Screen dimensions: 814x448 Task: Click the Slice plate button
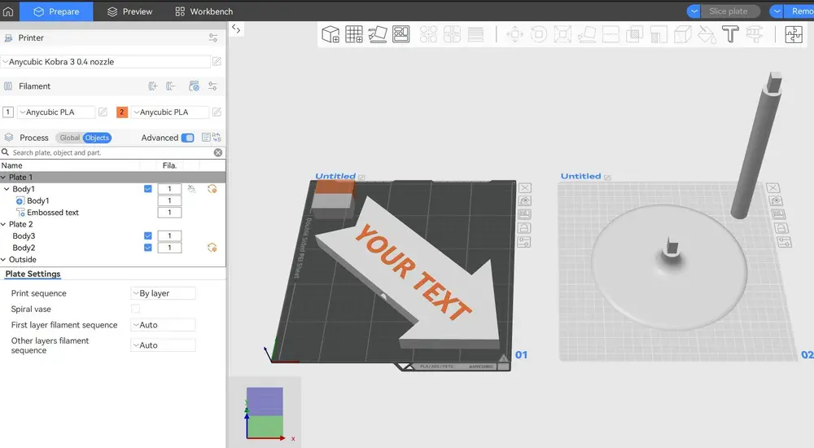coord(729,11)
